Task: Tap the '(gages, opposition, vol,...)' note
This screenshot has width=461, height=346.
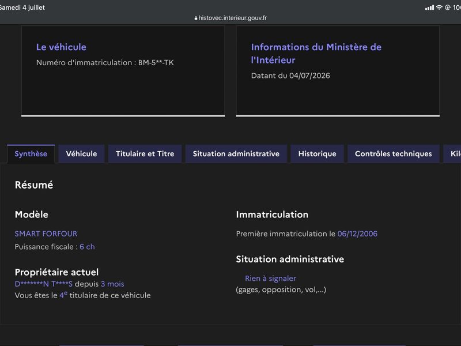Action: 281,290
